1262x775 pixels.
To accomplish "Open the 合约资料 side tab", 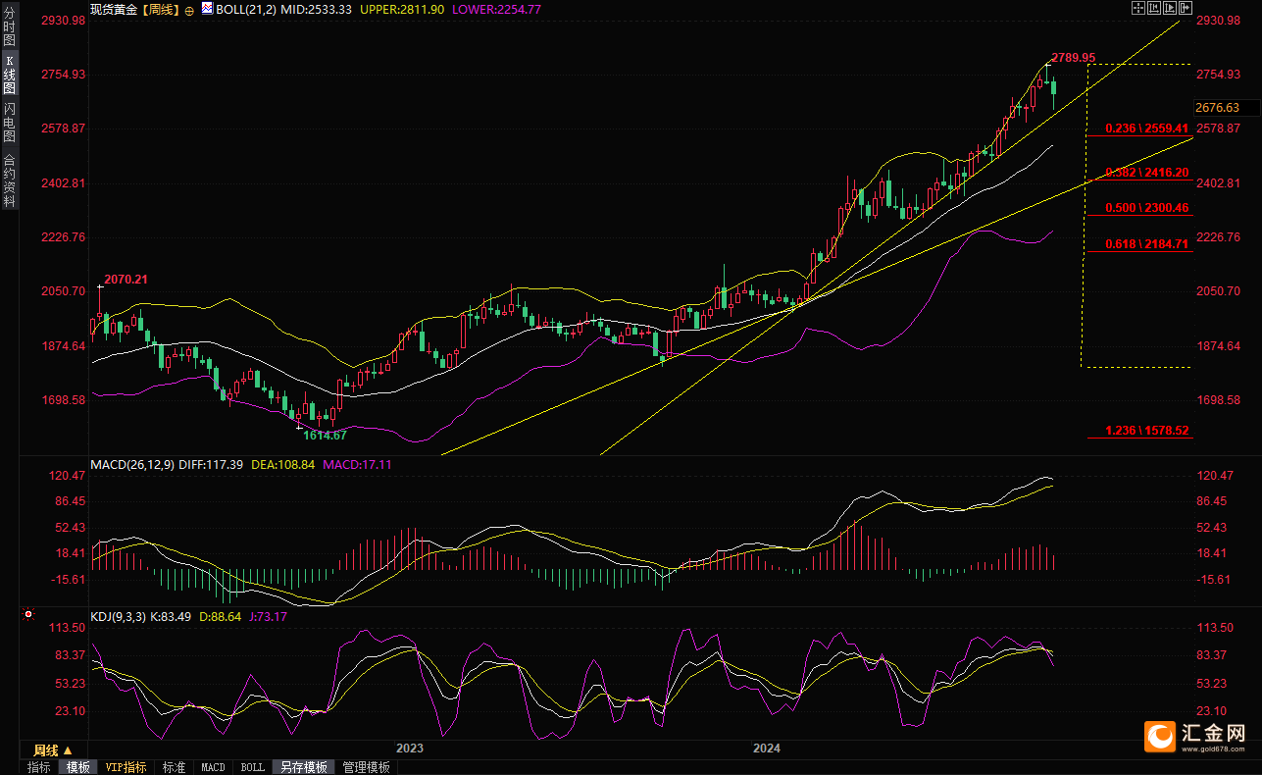I will [10, 180].
